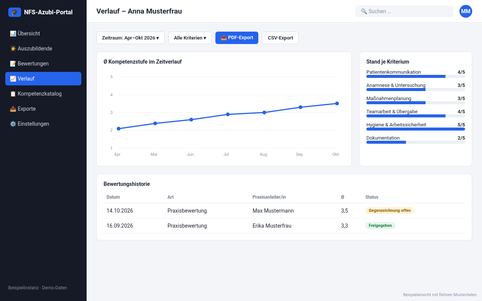
Task: Click Erika Musterfrau in the history table
Action: [x=272, y=226]
